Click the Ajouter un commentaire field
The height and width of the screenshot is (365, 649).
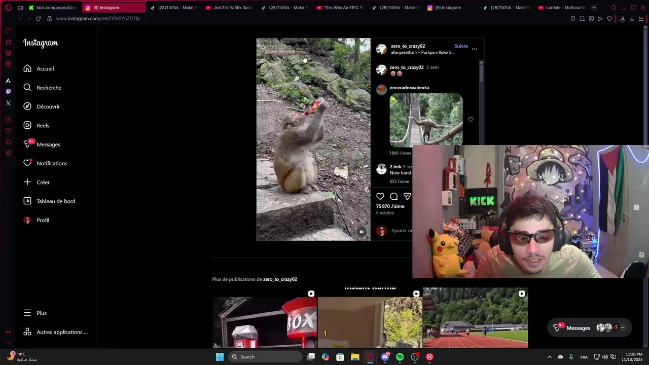coord(402,231)
